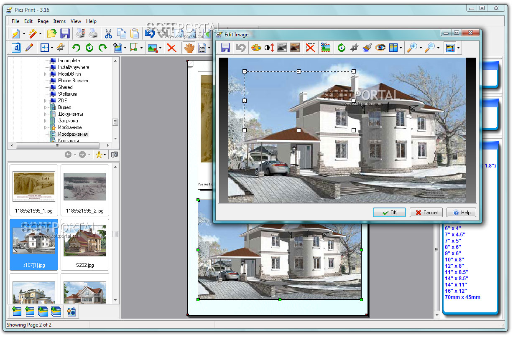Confirm edits with the OK button
The height and width of the screenshot is (337, 513).
pyautogui.click(x=389, y=213)
